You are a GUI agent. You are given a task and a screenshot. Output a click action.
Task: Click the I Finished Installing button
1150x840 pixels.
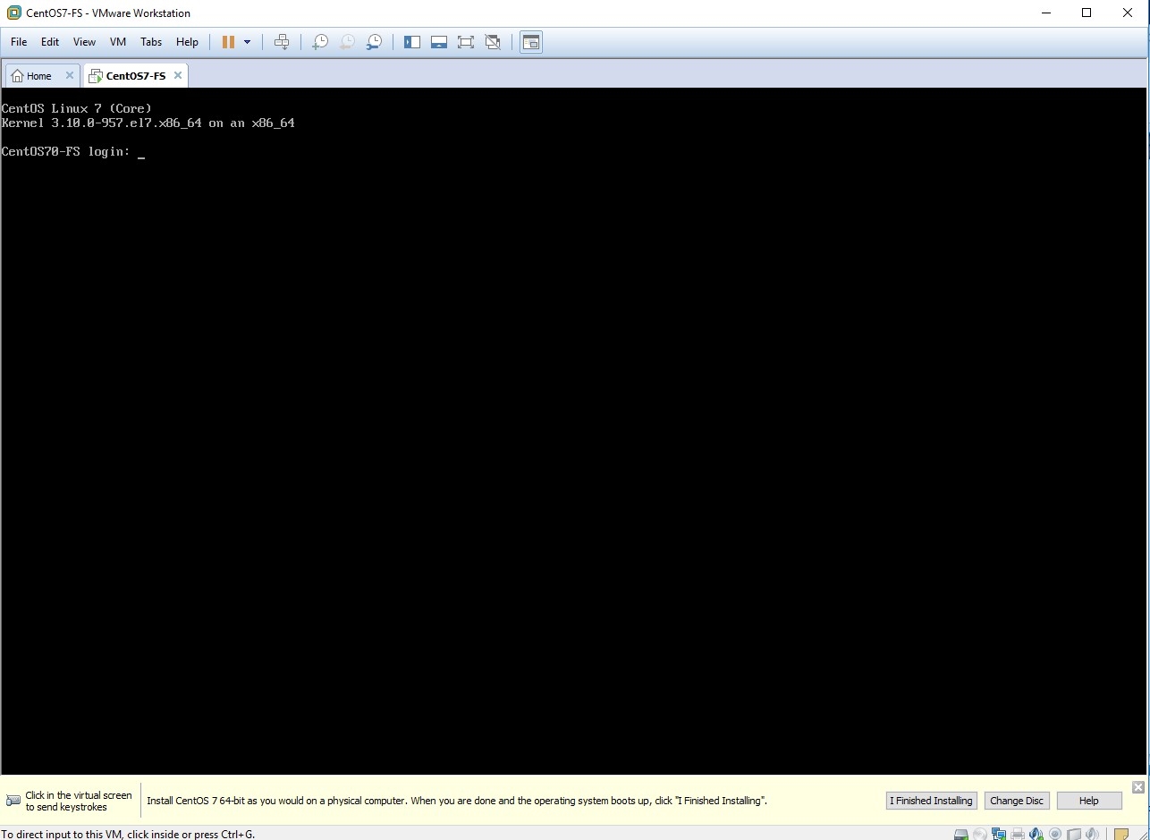click(x=930, y=801)
